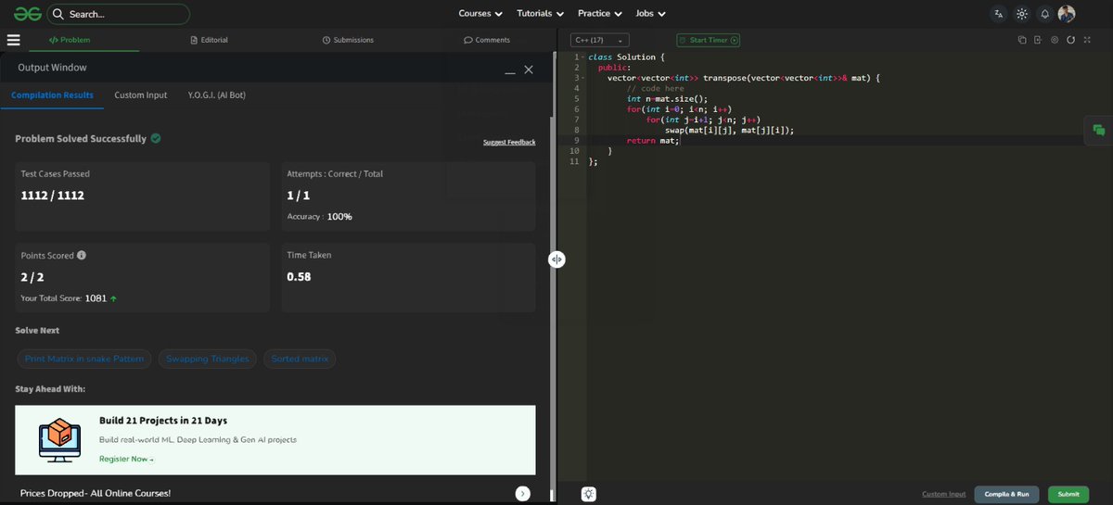Screen dimensions: 1113x505
Task: Open Print Matrix in snake Pattern problem
Action: [x=84, y=359]
